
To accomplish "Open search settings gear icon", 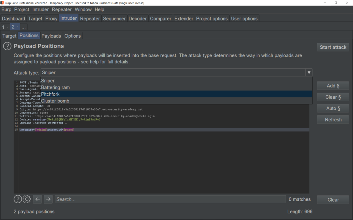I will coord(27,199).
